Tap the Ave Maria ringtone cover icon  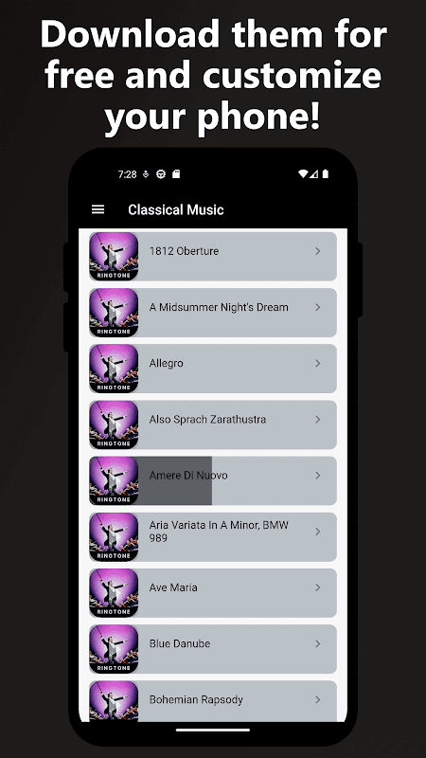pos(114,593)
